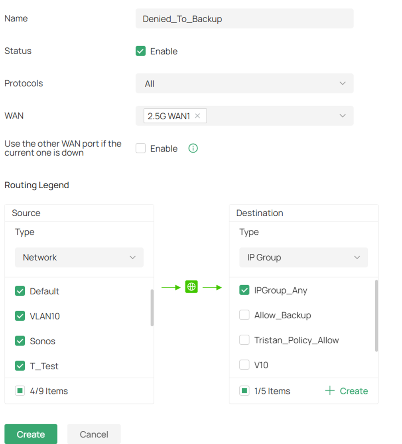Open the WAN selection dropdown arrow

pyautogui.click(x=343, y=116)
